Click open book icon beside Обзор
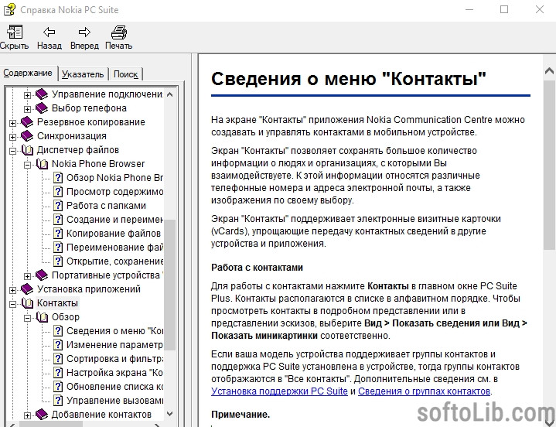 [x=43, y=317]
